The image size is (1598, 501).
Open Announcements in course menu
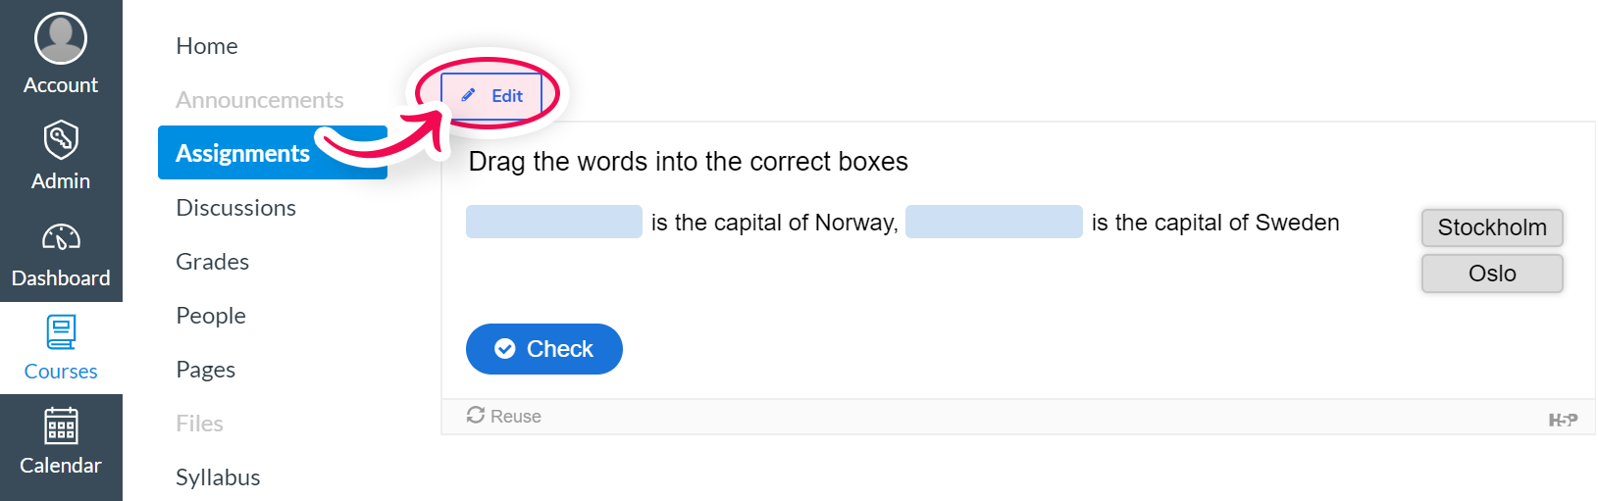(x=260, y=100)
